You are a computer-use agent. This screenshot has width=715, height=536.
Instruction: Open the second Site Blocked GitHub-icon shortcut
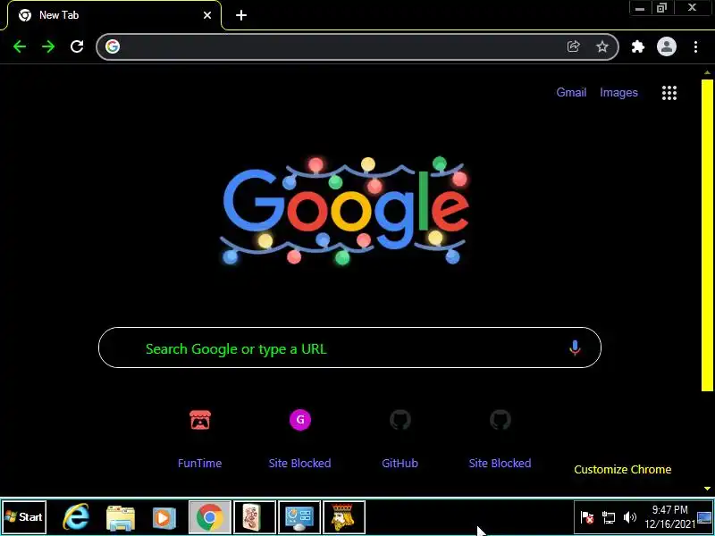(x=500, y=438)
